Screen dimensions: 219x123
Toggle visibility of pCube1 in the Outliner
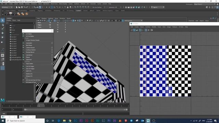pos(11,37)
